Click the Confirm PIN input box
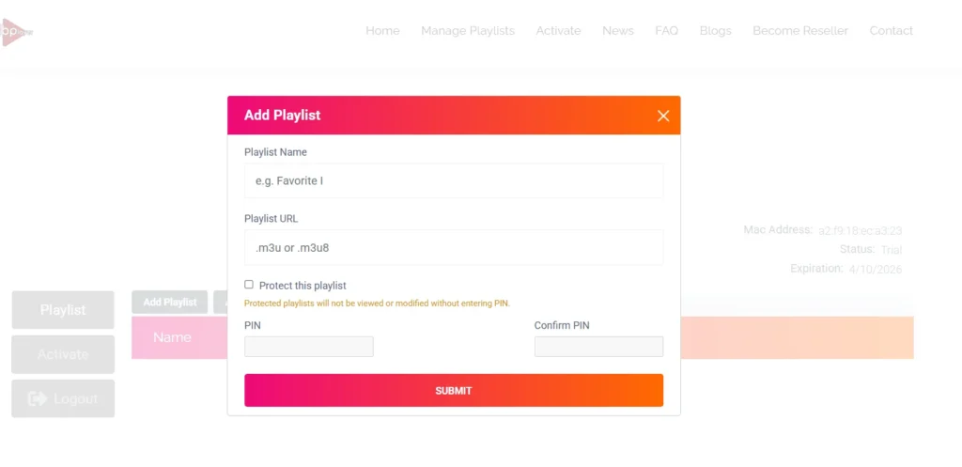The width and height of the screenshot is (962, 467). pos(598,347)
